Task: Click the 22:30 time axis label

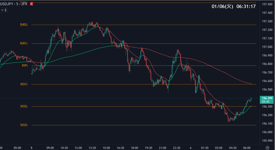Action: tap(177, 148)
